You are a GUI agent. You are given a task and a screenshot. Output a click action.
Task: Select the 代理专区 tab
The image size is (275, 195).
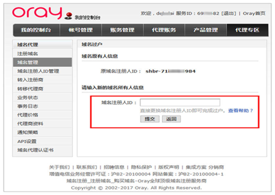point(247,30)
